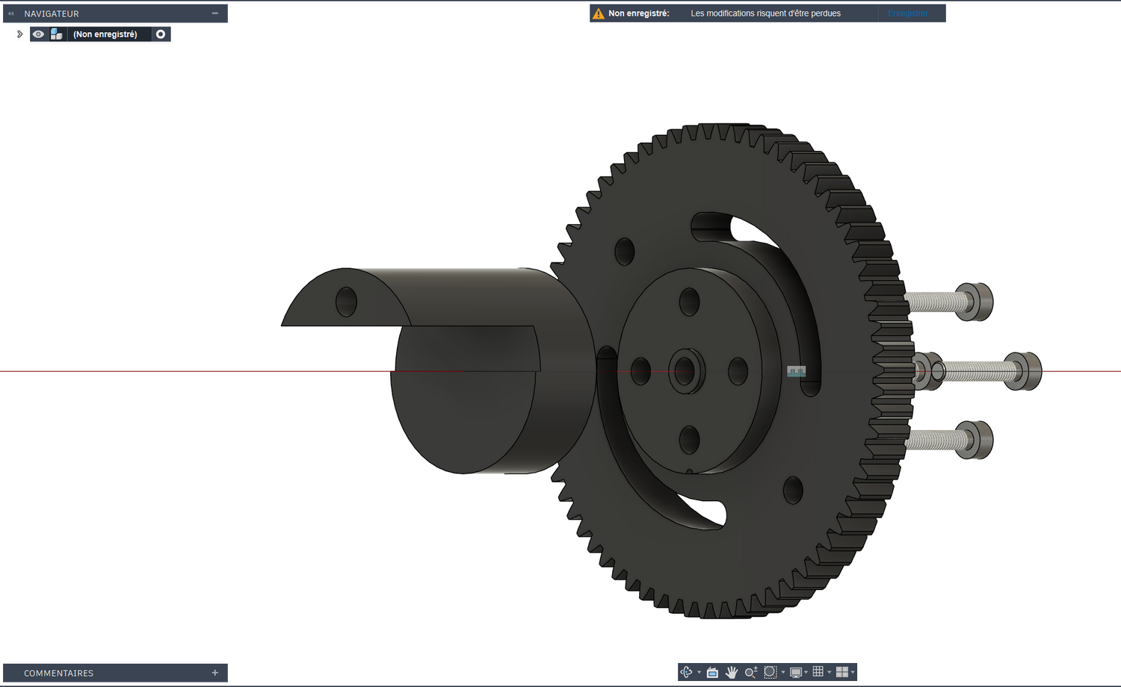Expand the Grid and Snaps dropdown
The width and height of the screenshot is (1121, 687).
(829, 673)
